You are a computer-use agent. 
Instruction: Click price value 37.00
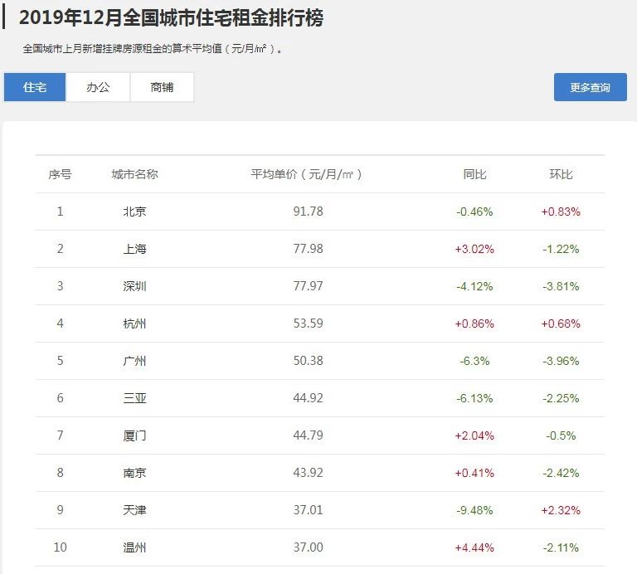[308, 547]
